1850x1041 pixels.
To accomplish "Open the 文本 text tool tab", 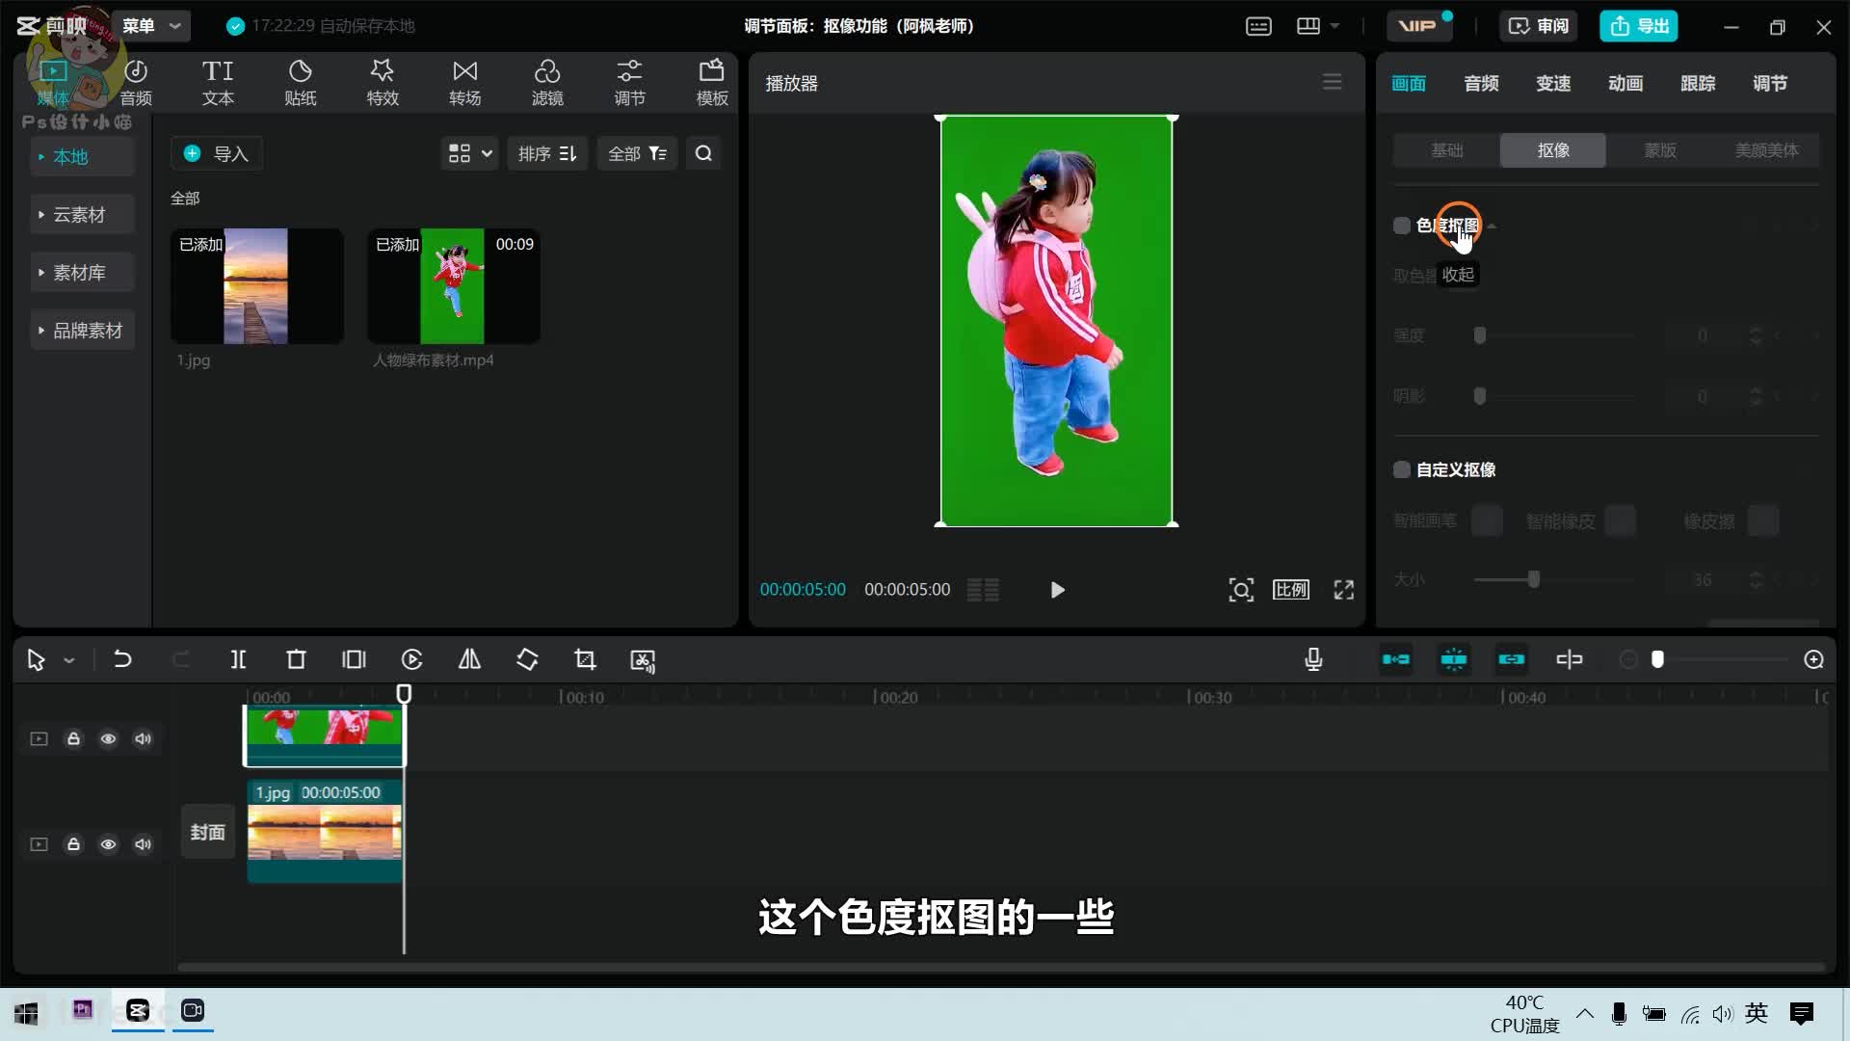I will [218, 83].
